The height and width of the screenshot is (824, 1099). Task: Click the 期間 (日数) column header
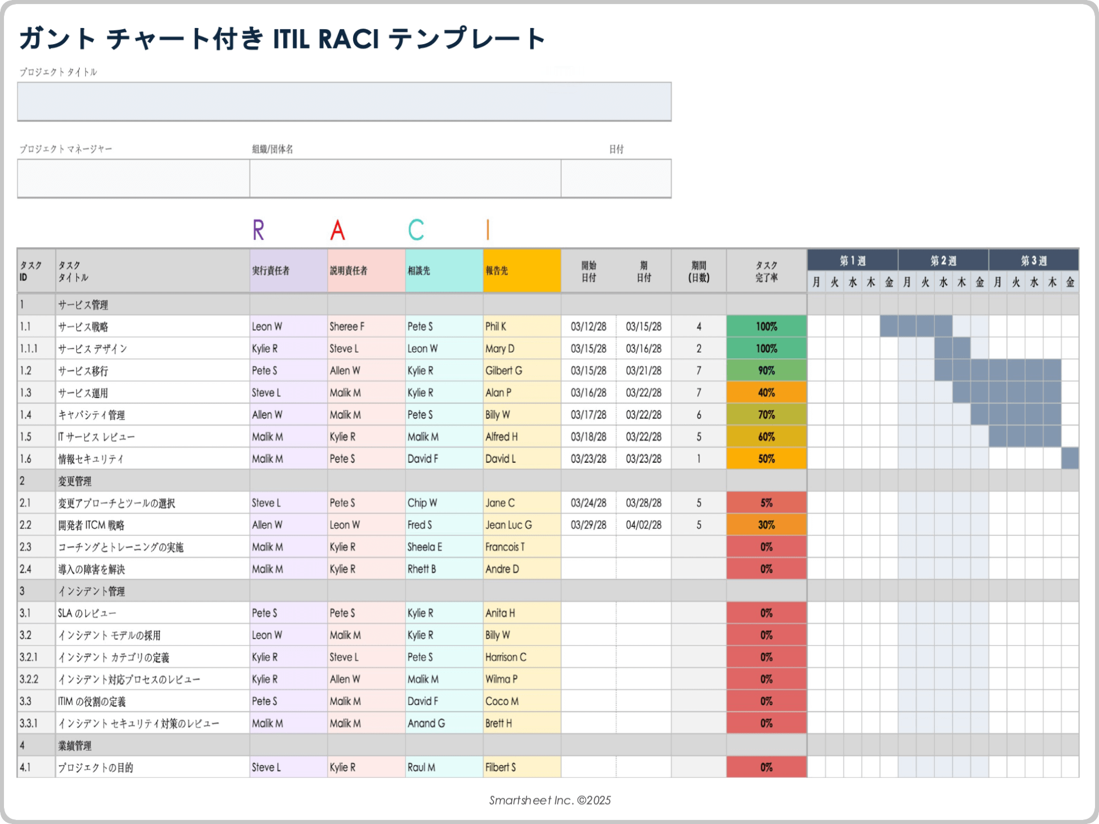699,271
